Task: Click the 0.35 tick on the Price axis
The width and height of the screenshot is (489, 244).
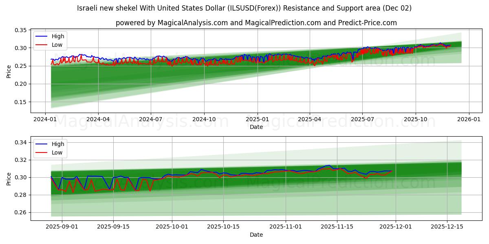Action: tap(21, 29)
